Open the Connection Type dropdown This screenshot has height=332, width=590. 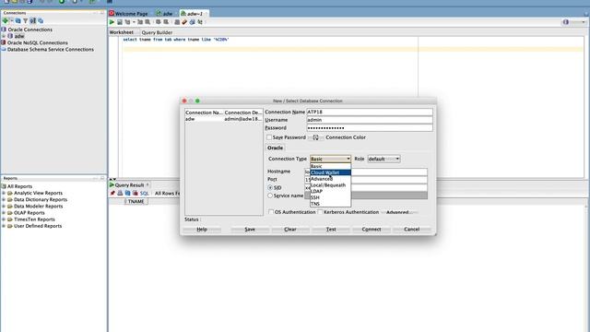click(330, 159)
